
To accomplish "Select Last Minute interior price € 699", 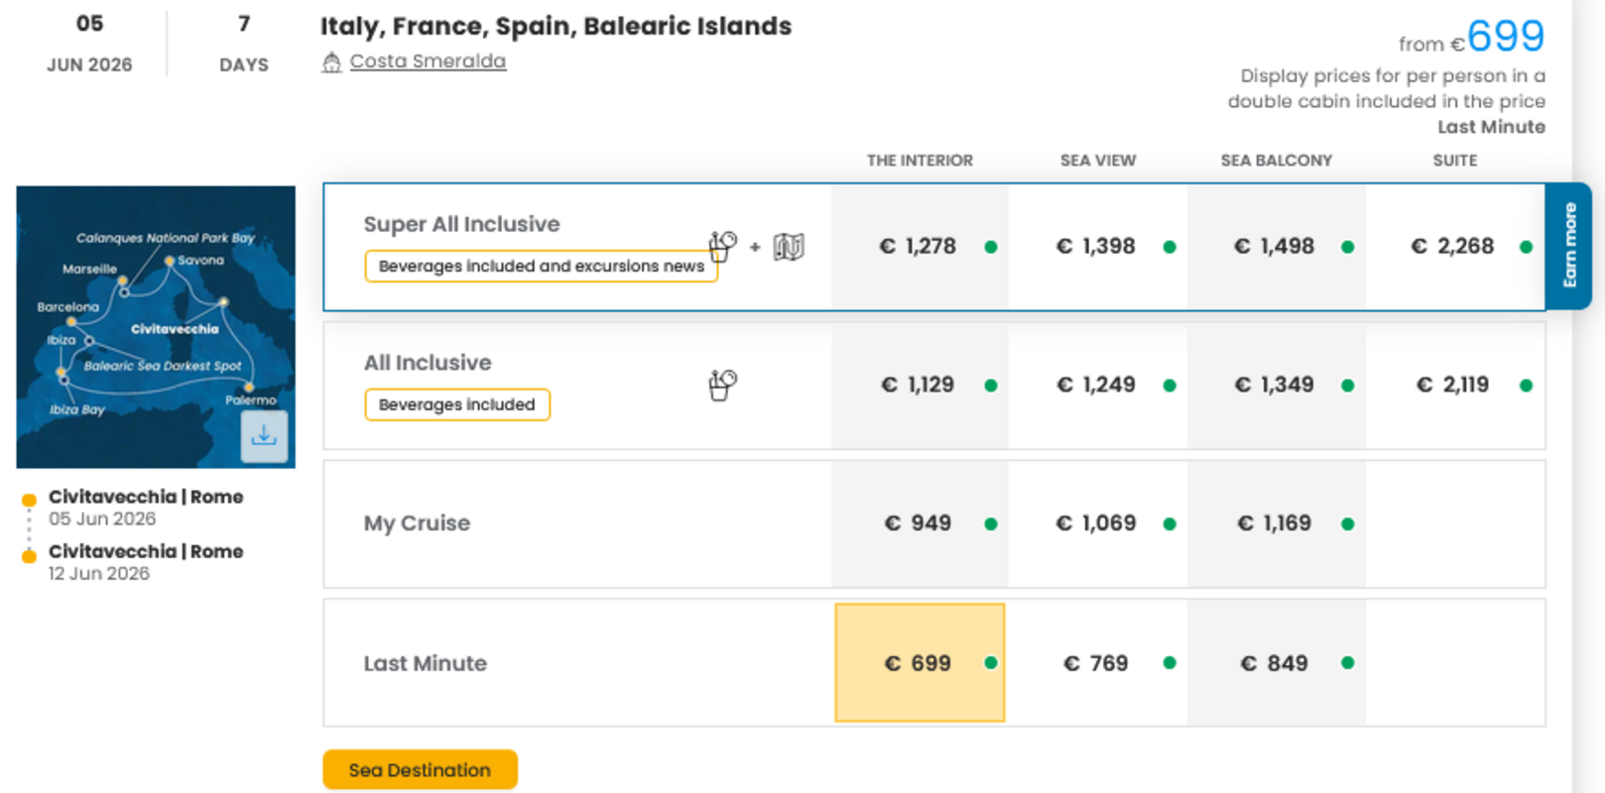I will (x=920, y=663).
